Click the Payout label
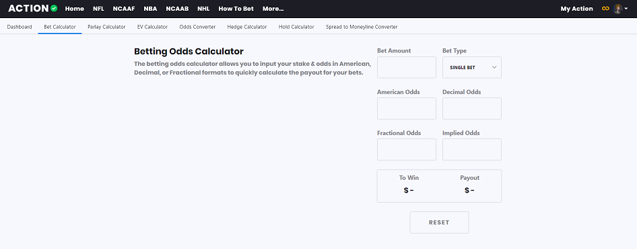Image resolution: width=637 pixels, height=249 pixels. point(469,178)
